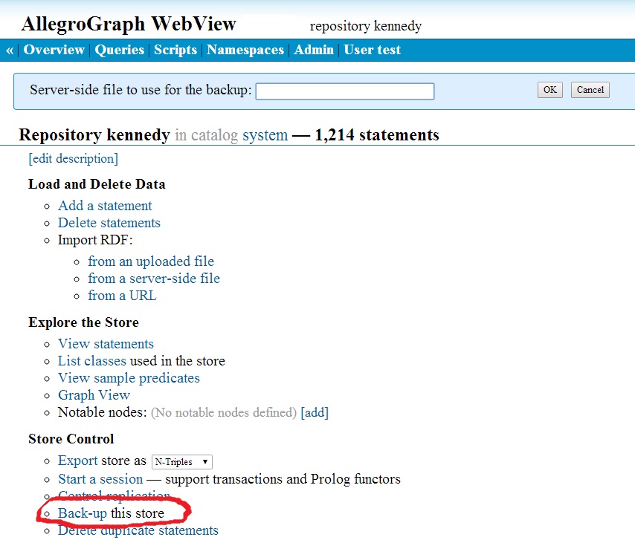
Task: Cancel the backup dialog
Action: (x=590, y=90)
